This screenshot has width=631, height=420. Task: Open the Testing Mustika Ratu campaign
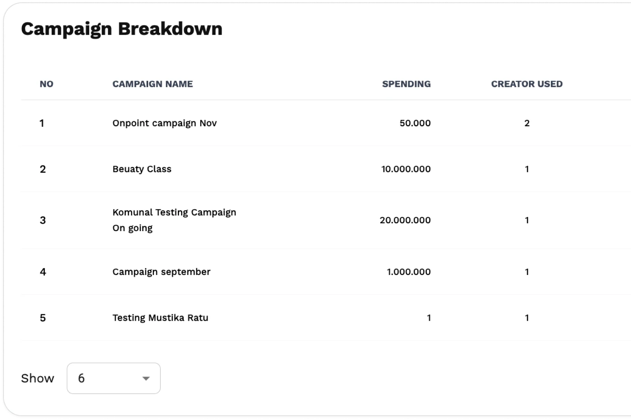160,318
